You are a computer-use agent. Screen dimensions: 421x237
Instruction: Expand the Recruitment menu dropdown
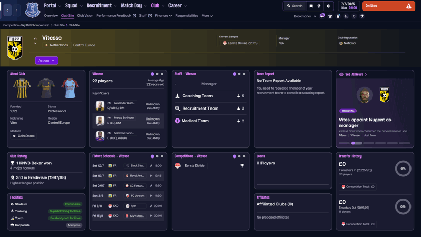coord(115,6)
